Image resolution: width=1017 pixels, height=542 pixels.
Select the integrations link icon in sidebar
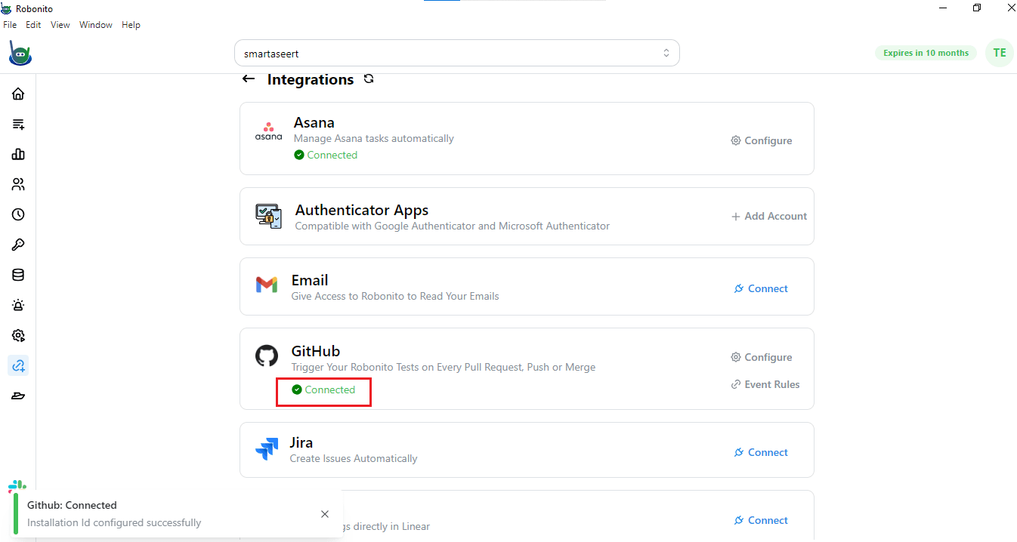pos(18,365)
